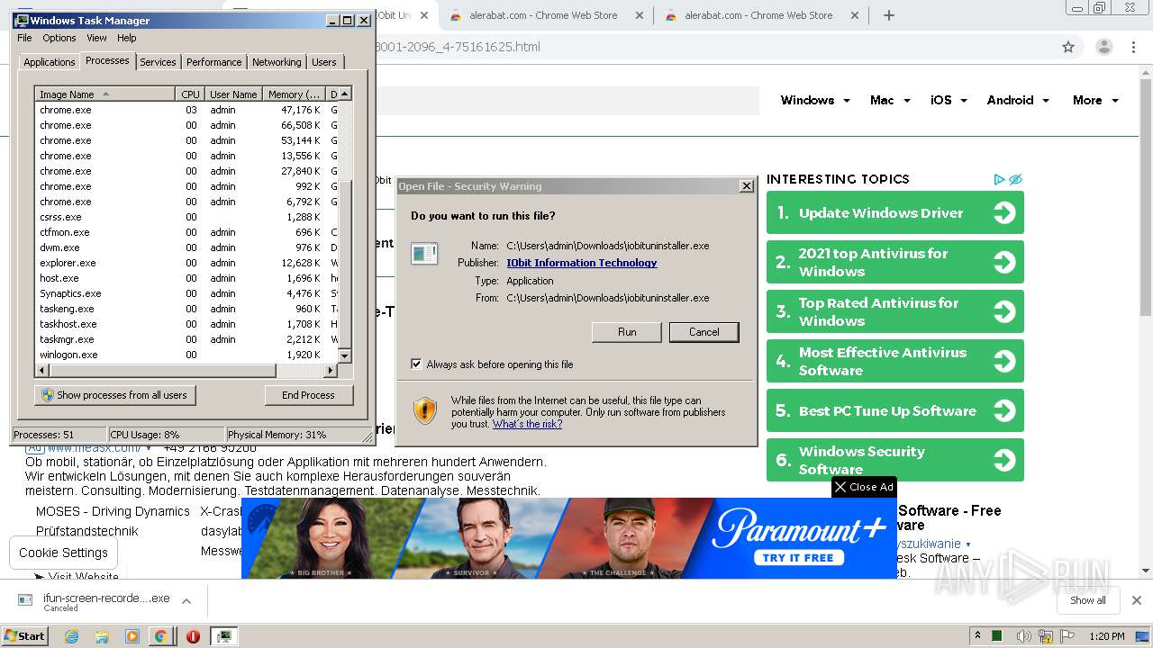Bookmark this page with star icon

point(1068,47)
